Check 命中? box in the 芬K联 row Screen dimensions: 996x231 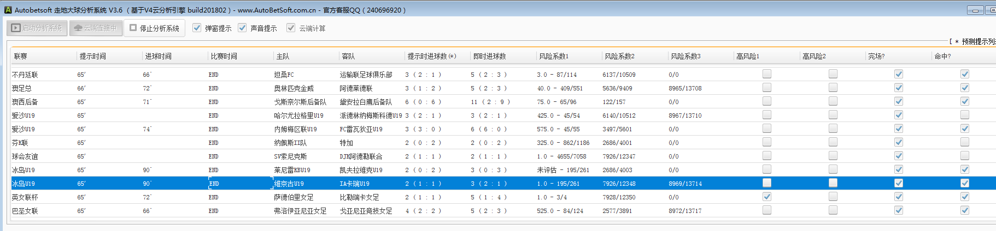click(964, 142)
